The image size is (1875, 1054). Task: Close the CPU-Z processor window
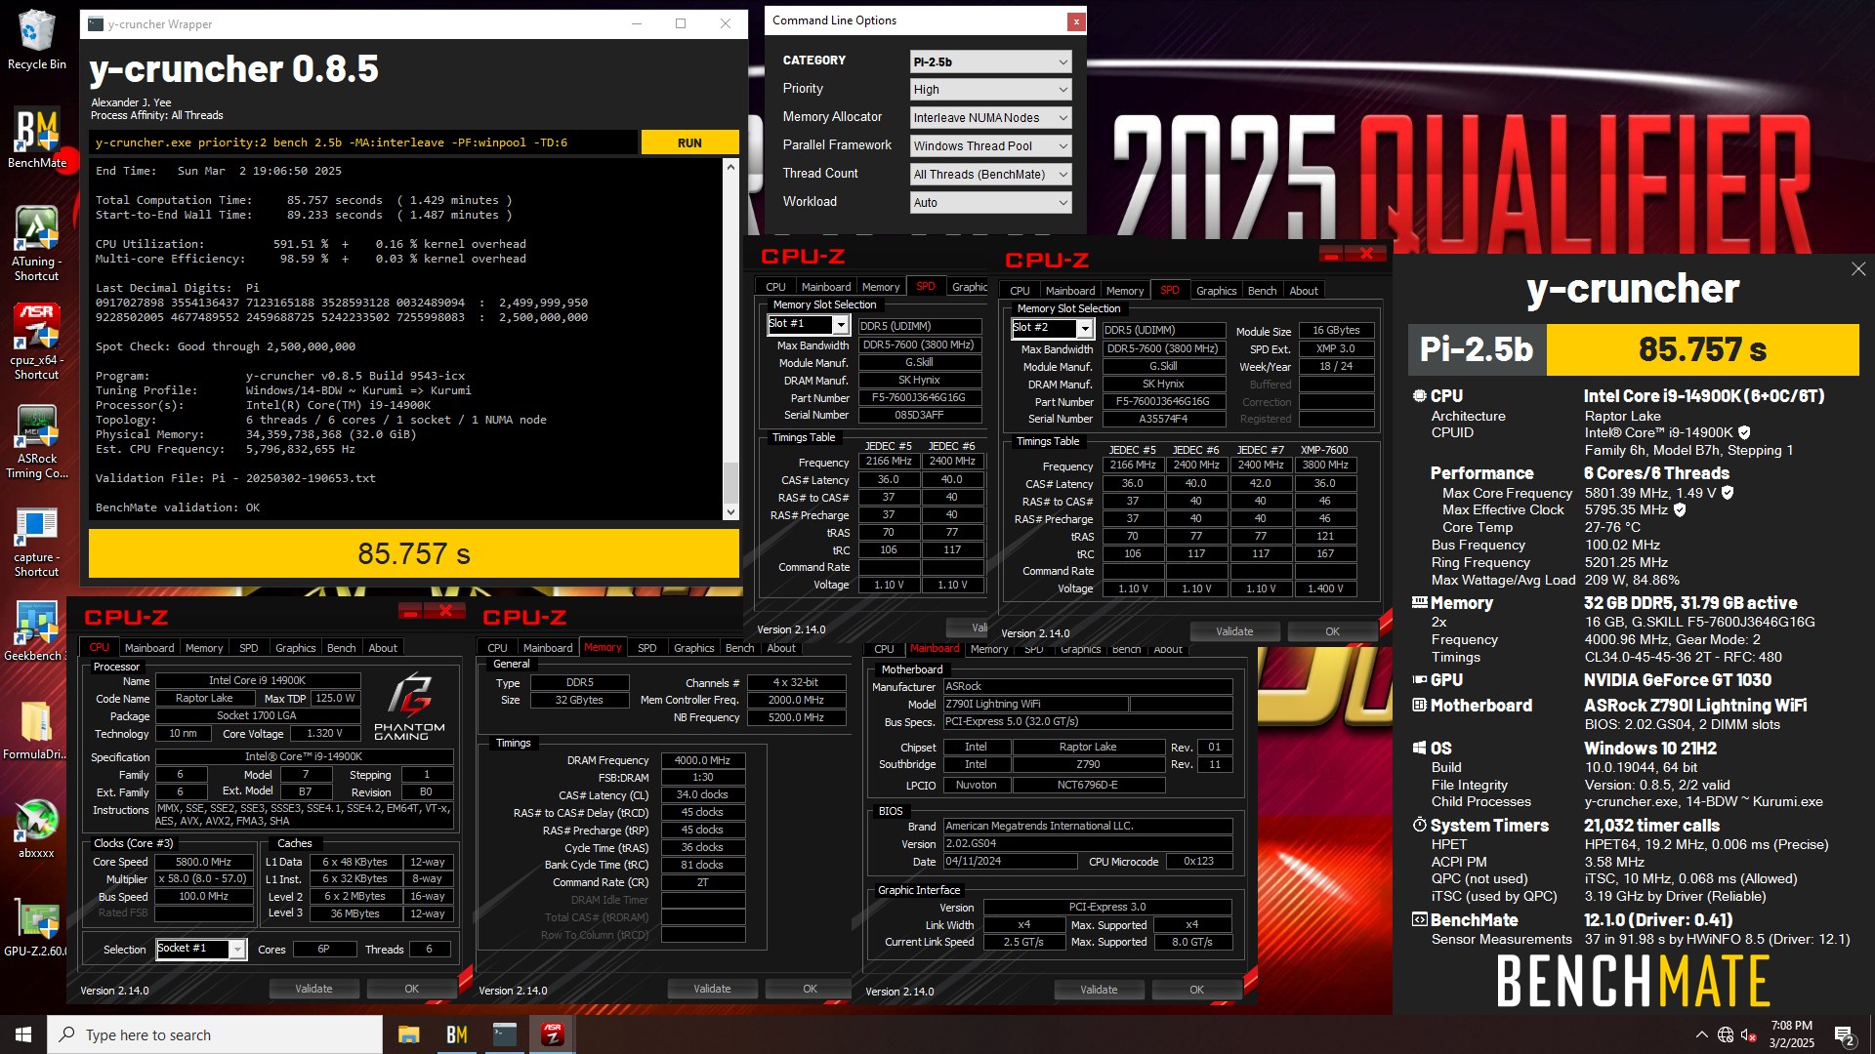445,611
